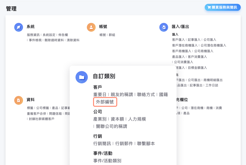Image resolution: width=246 pixels, height=165 pixels.
Task: Open 客戶匯入 import link
Action: tap(178, 40)
